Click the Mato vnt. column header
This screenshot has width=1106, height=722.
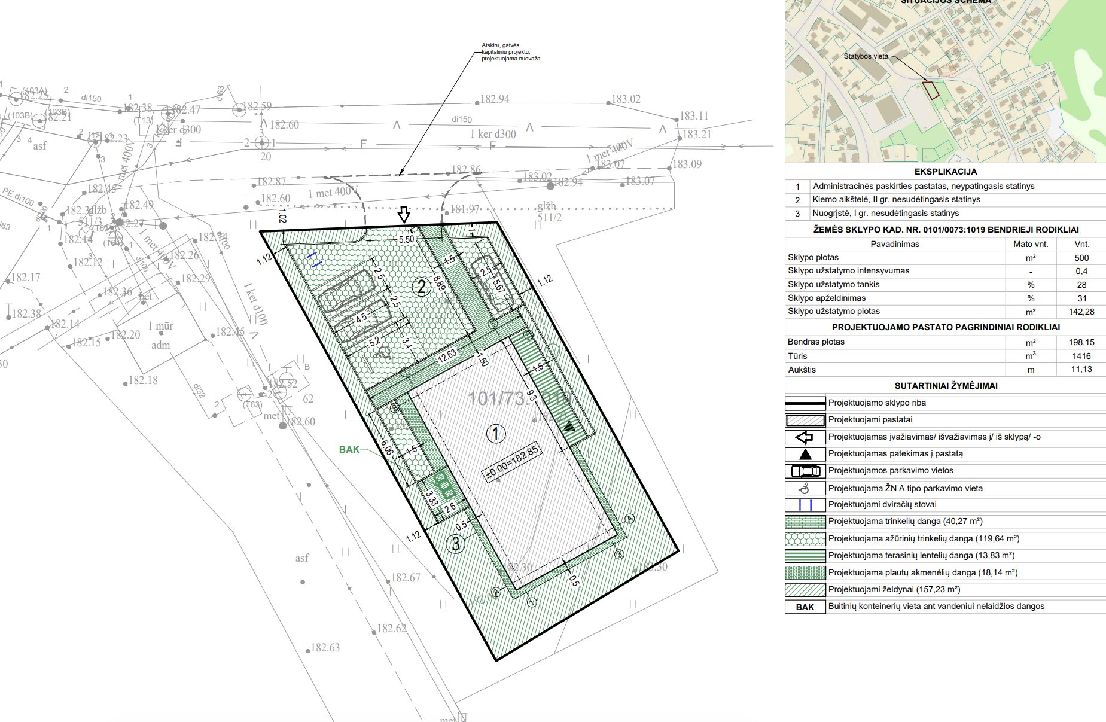point(1031,244)
